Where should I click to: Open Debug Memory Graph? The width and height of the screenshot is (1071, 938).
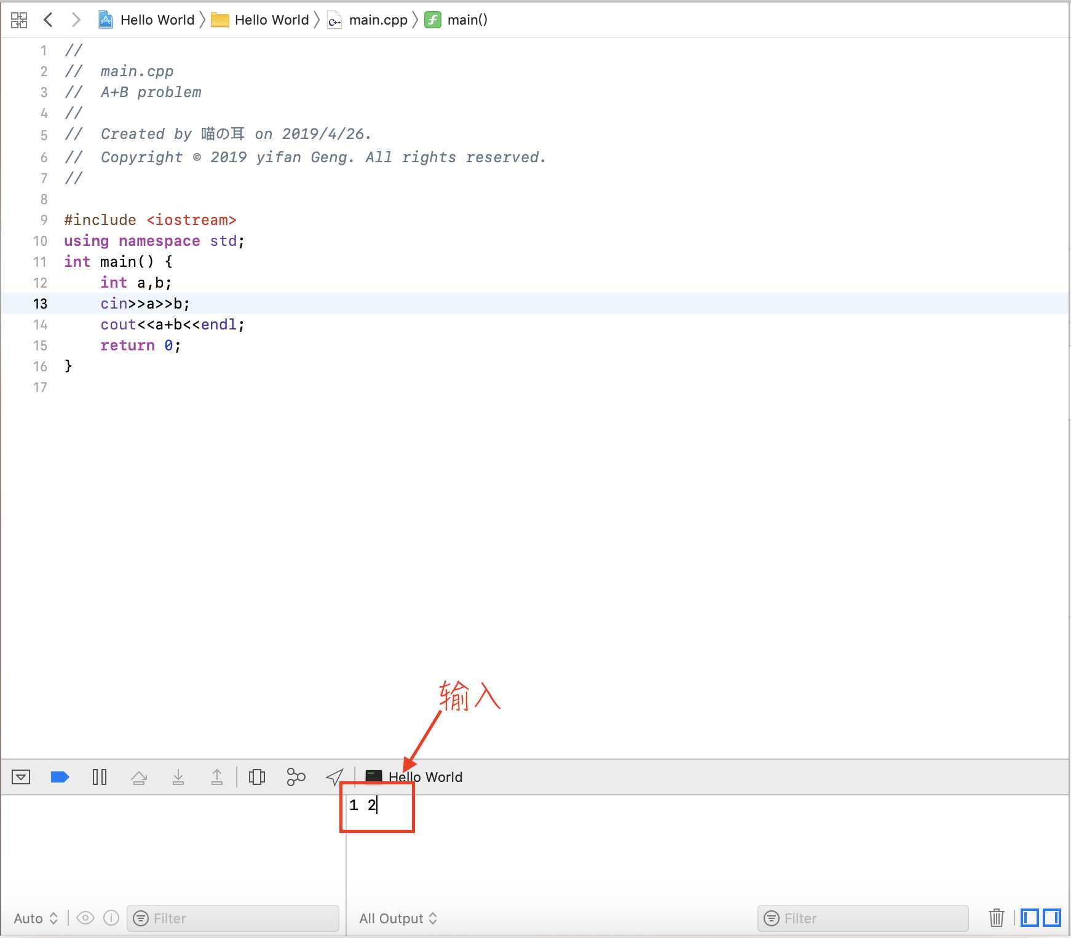click(x=296, y=777)
